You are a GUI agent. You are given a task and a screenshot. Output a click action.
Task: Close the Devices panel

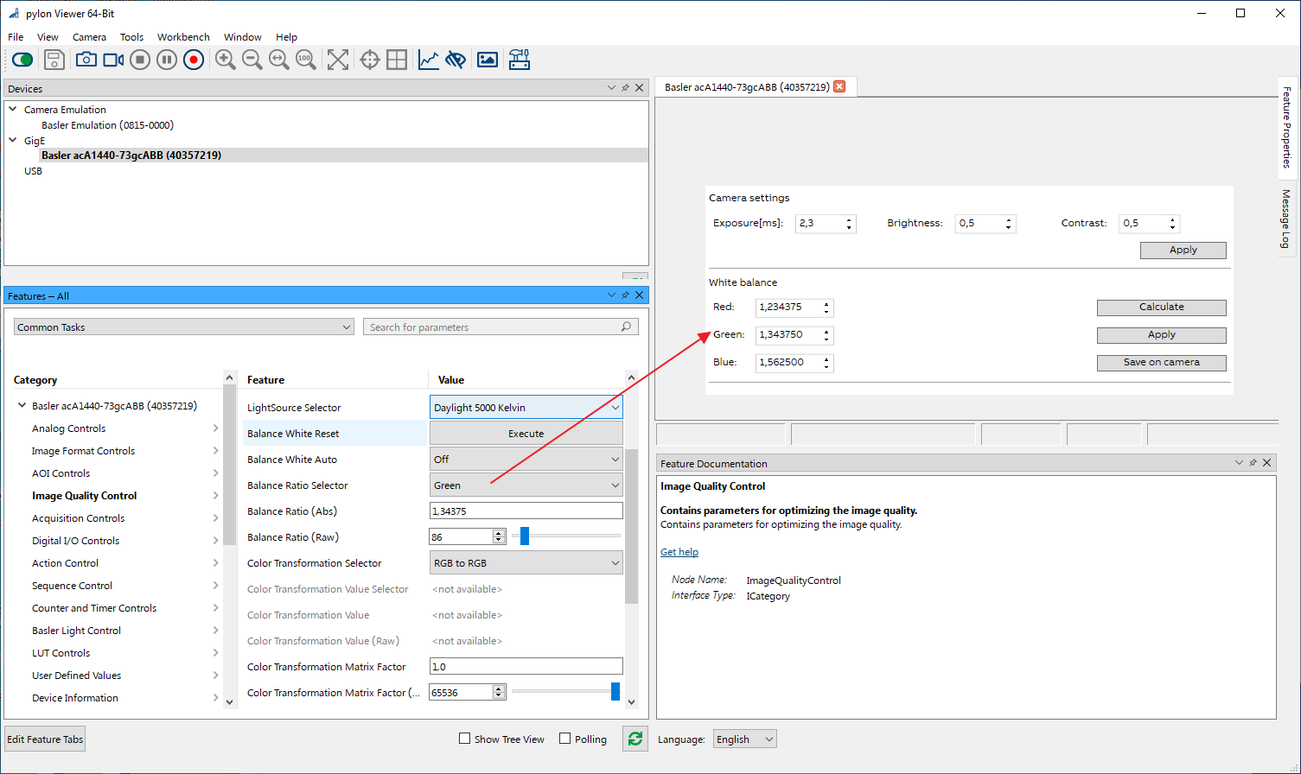pos(640,88)
